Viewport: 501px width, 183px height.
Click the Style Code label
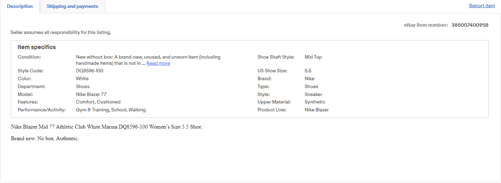coord(31,71)
